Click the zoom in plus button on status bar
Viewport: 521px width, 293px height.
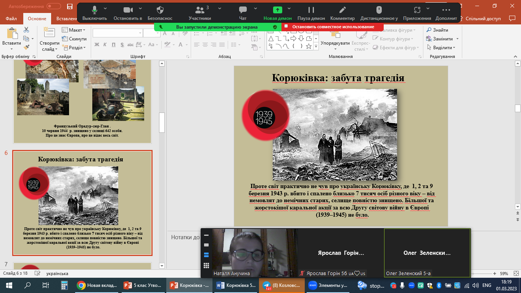pos(495,274)
